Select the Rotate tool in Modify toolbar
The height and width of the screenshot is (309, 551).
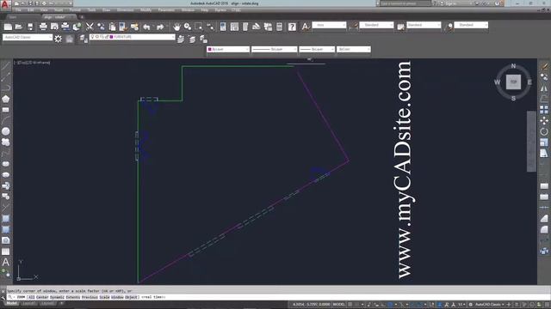pyautogui.click(x=544, y=131)
